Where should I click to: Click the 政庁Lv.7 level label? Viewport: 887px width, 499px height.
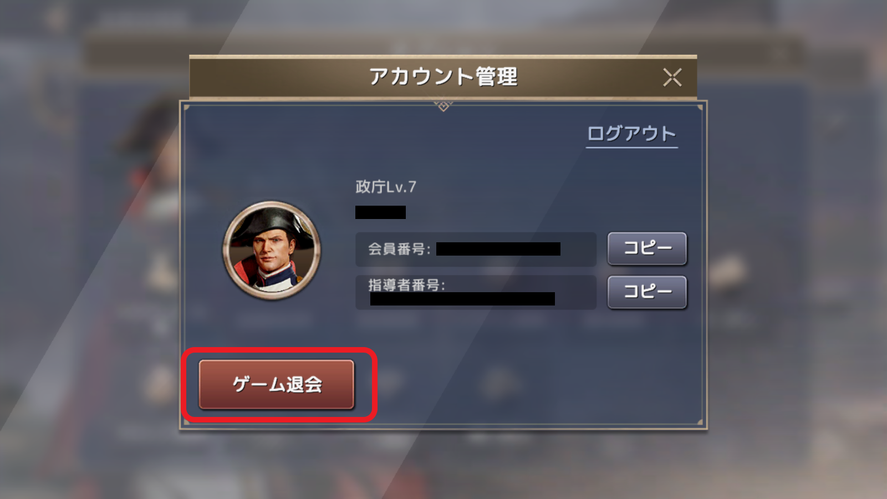(386, 187)
